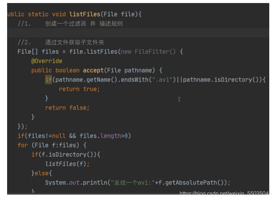Click the @Override annotation
This screenshot has width=275, height=200.
(47, 61)
